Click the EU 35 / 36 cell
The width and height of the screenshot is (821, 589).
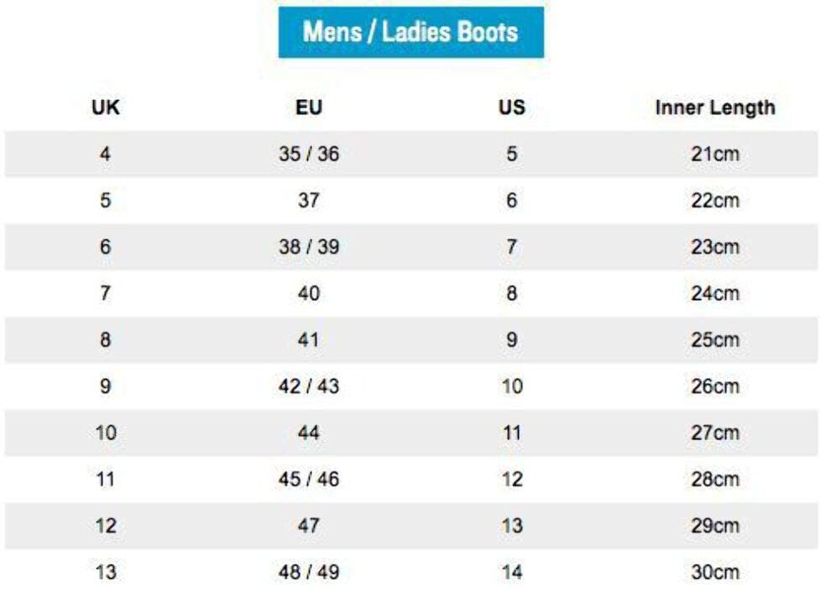[x=309, y=155]
